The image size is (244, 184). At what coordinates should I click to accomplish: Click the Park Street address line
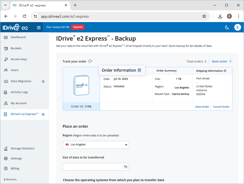coord(203,79)
